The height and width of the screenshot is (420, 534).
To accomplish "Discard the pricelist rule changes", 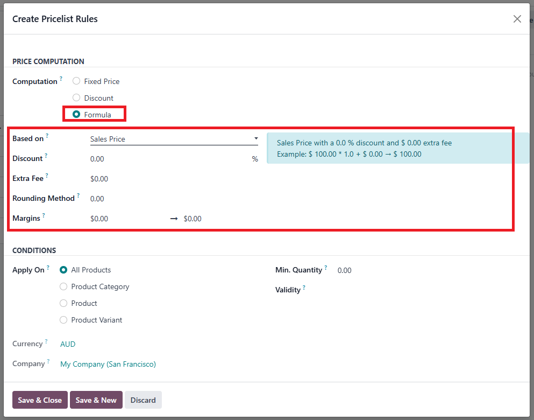I will (x=143, y=400).
